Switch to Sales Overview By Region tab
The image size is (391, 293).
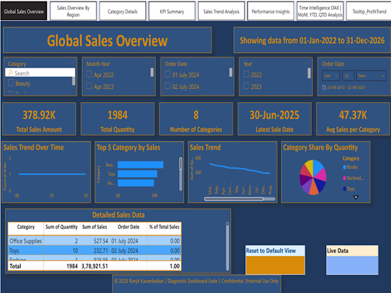point(73,11)
